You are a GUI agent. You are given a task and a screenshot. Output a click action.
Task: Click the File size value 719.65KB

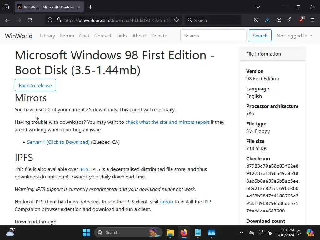click(x=256, y=148)
